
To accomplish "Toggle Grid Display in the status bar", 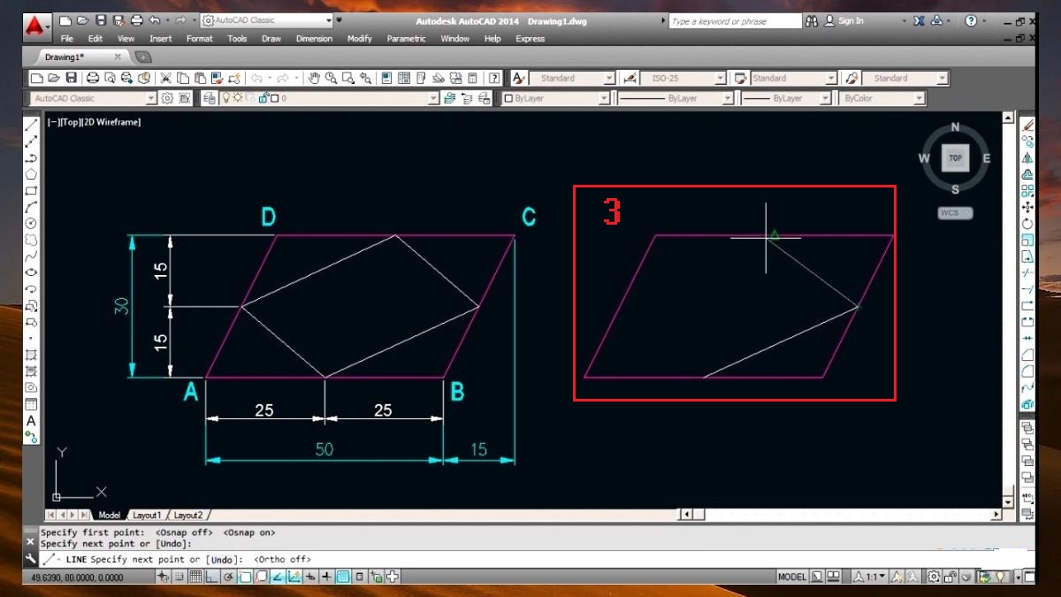I will click(x=195, y=577).
